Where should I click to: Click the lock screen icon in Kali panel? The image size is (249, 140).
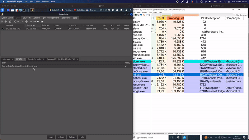pos(126,10)
